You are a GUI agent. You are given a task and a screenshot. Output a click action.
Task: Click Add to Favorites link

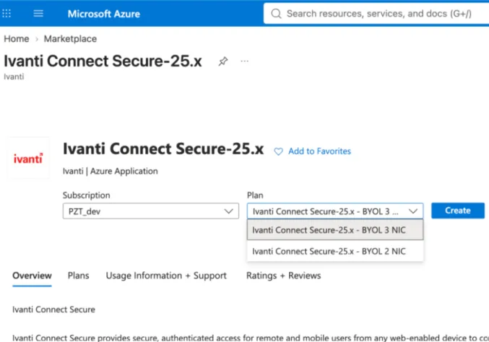pyautogui.click(x=319, y=151)
